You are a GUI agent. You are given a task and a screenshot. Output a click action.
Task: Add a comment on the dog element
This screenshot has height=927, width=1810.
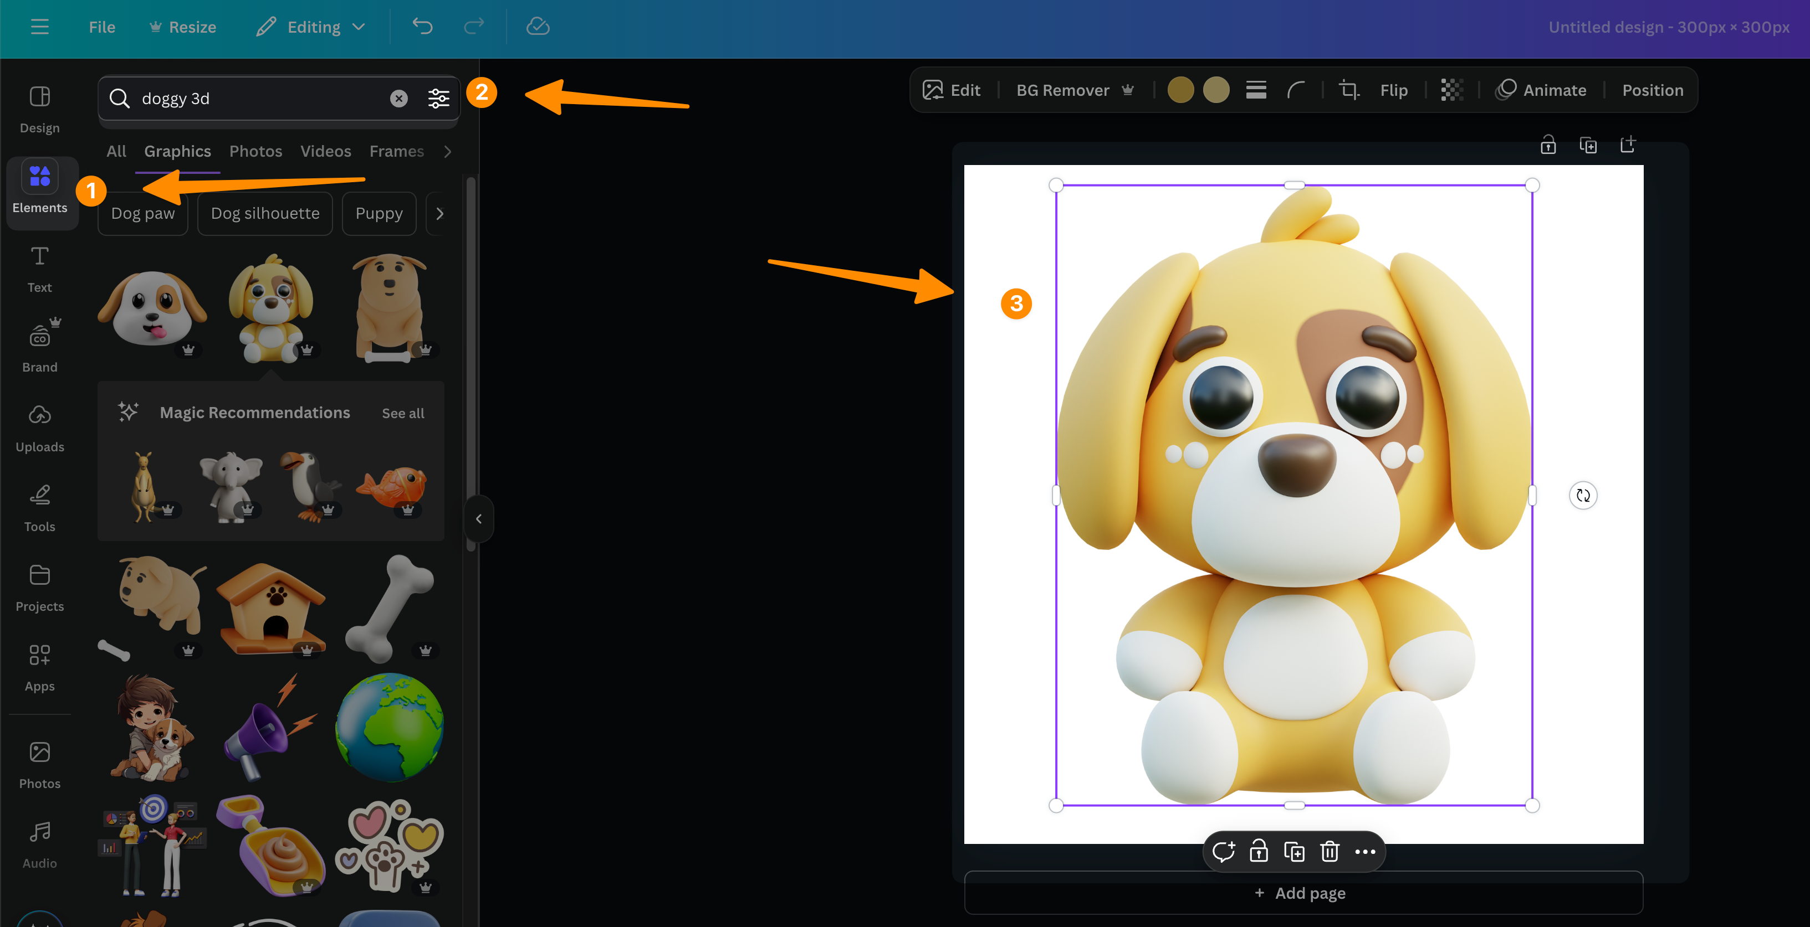coord(1224,852)
